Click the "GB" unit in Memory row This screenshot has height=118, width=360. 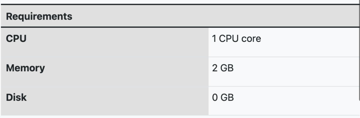click(227, 68)
